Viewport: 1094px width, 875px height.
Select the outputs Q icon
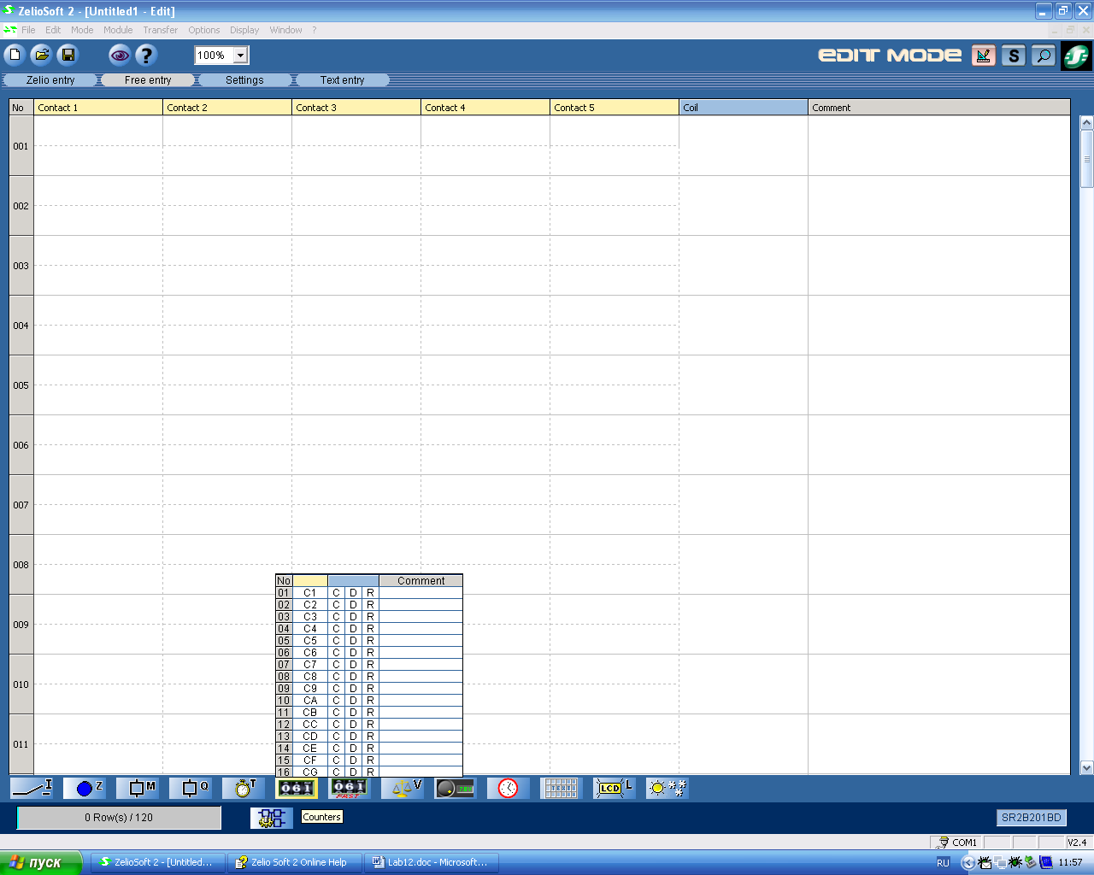coord(191,788)
